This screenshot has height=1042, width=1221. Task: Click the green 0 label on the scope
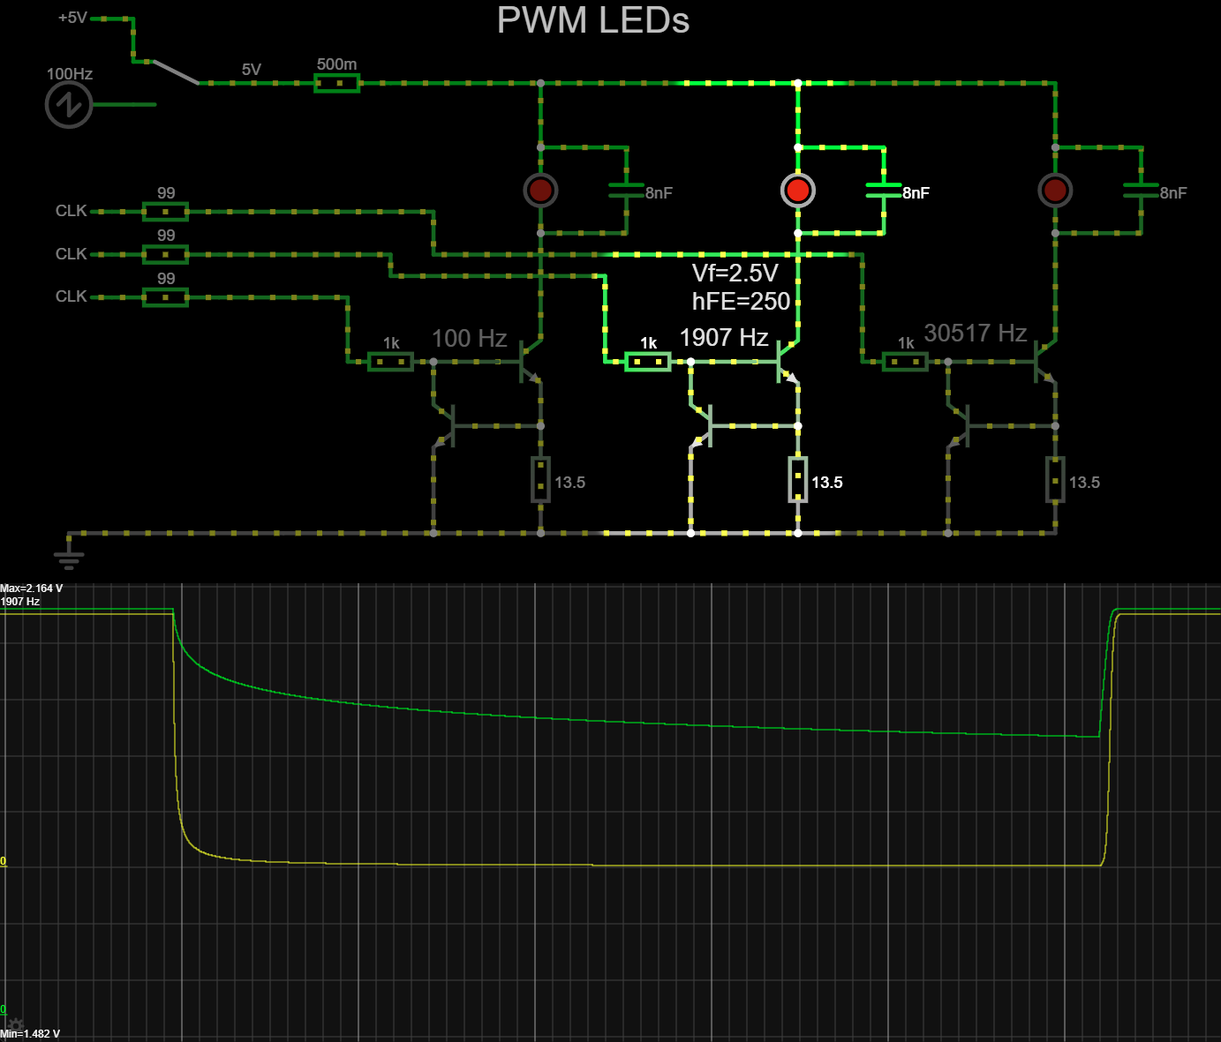[x=4, y=1008]
